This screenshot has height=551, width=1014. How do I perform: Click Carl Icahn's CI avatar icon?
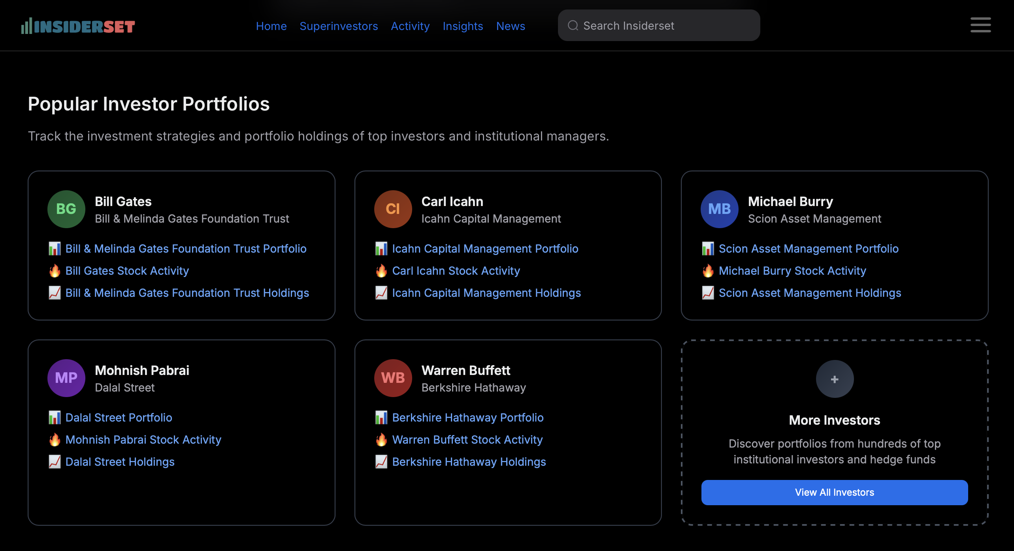click(x=393, y=209)
